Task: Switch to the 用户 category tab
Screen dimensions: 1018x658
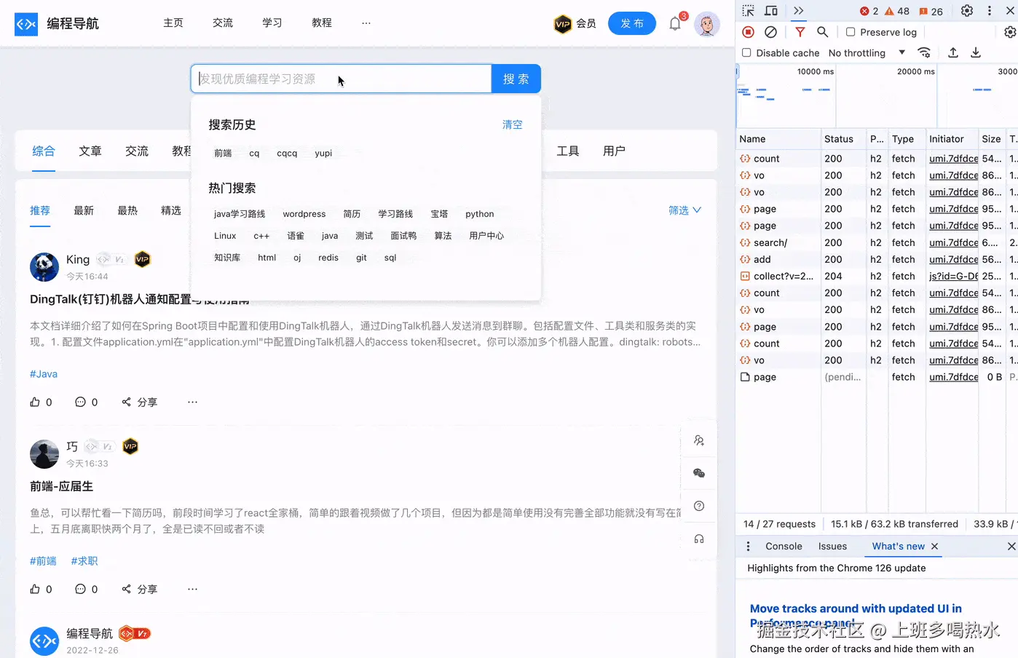Action: point(615,151)
